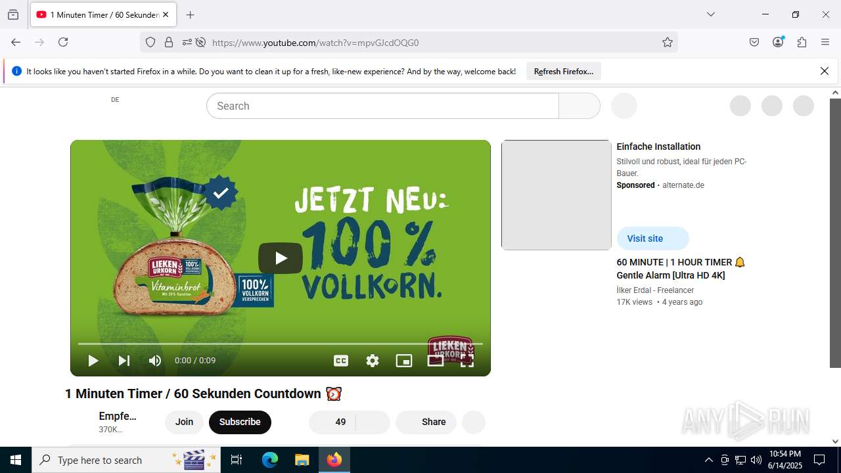
Task: Click the Subscribe button
Action: [x=240, y=422]
